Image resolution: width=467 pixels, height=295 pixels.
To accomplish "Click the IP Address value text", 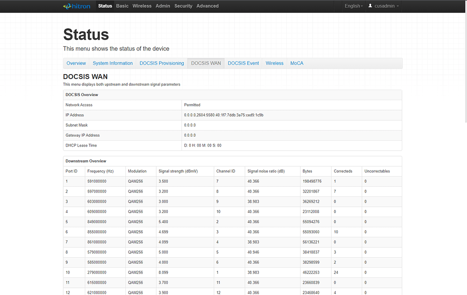I will (223, 115).
